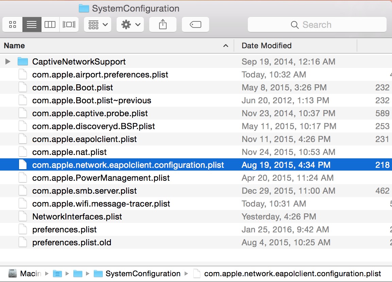Select com.apple.Boot.plist~previous

click(x=91, y=101)
